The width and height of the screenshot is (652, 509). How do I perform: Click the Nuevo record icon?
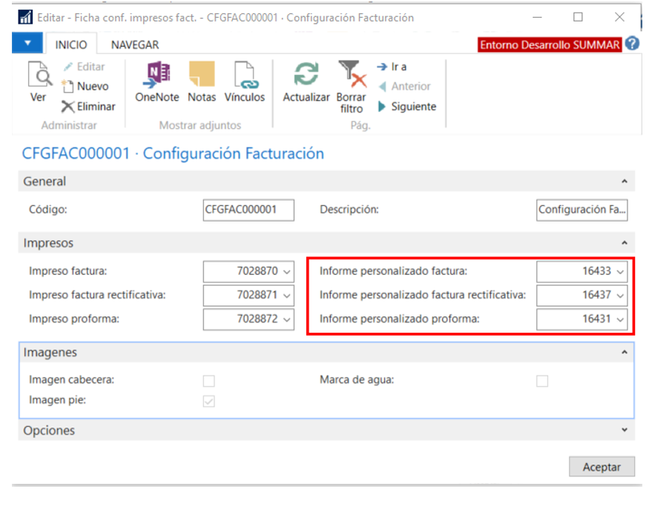[x=68, y=87]
